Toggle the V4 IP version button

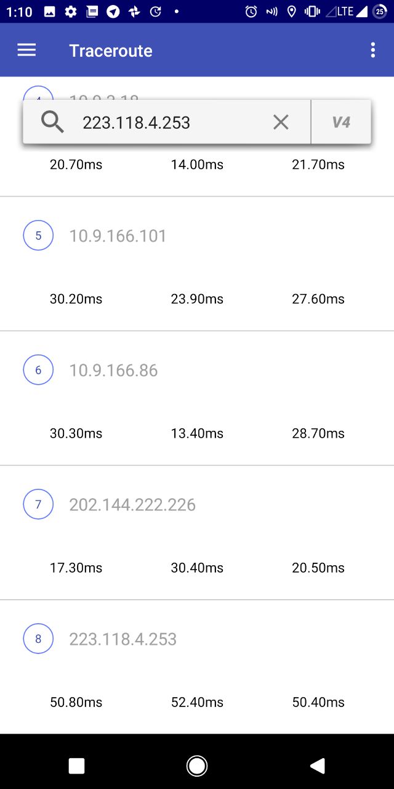(x=341, y=123)
